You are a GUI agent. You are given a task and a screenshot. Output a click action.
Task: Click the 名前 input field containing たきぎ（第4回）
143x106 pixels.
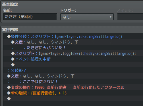(x=30, y=17)
